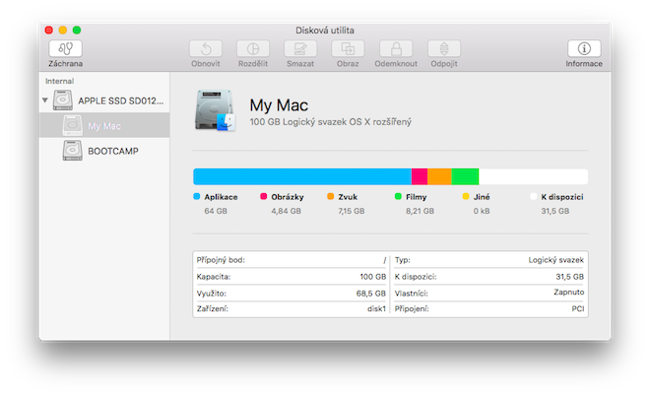The image size is (650, 396).
Task: Click the green Filmy legend dot
Action: coord(398,197)
